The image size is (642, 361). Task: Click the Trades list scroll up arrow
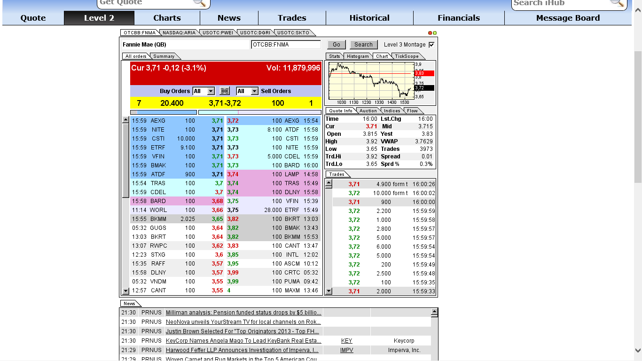point(329,182)
